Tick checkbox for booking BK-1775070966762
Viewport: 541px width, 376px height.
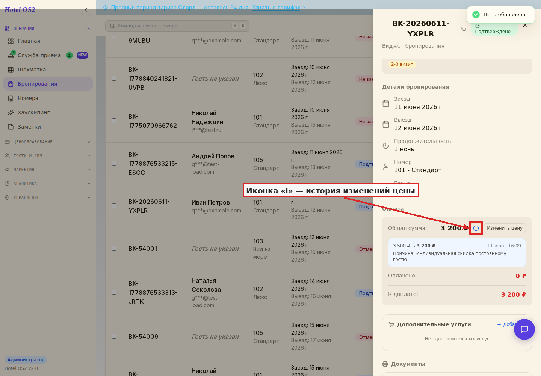tap(114, 121)
